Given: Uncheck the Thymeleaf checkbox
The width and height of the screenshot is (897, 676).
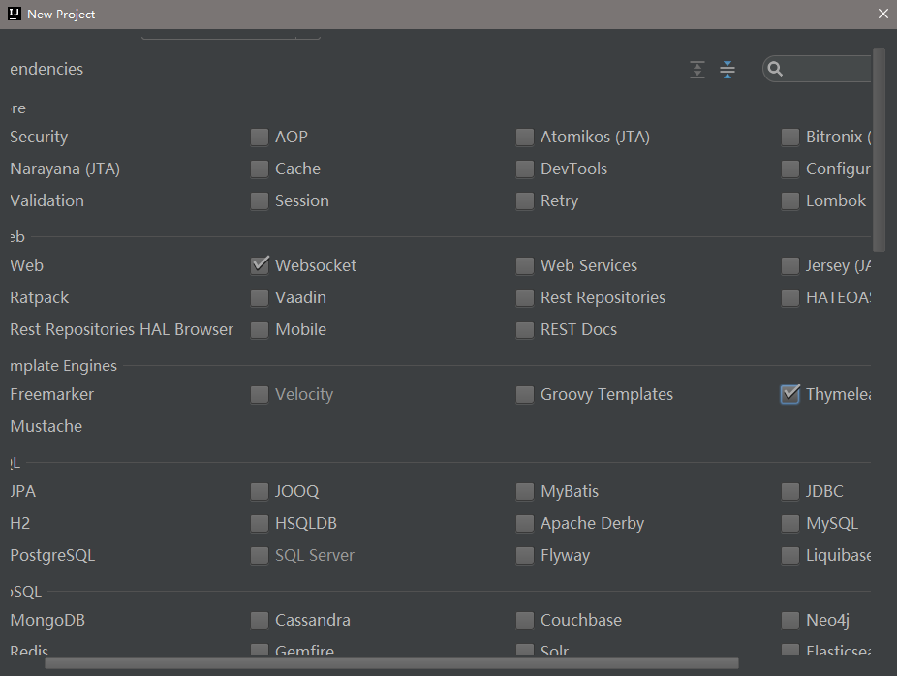Looking at the screenshot, I should click(790, 394).
